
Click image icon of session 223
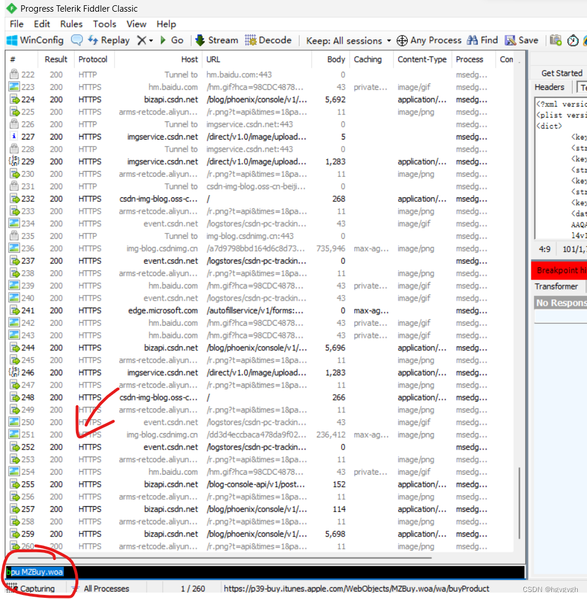[x=14, y=87]
